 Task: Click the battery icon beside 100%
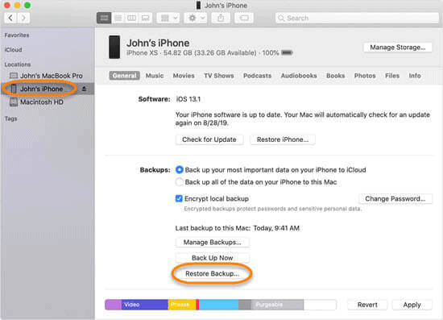(x=287, y=52)
